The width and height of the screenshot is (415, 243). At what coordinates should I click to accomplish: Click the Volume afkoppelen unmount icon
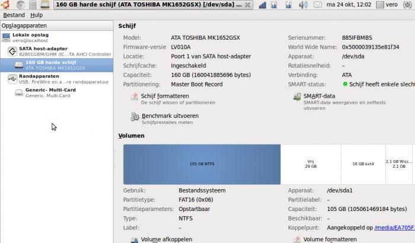pyautogui.click(x=135, y=240)
